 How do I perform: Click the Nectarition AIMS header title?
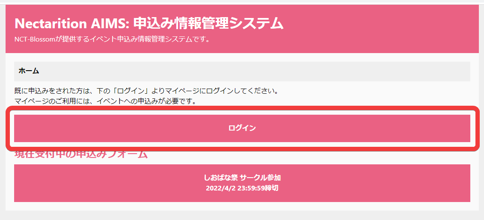[x=149, y=24]
